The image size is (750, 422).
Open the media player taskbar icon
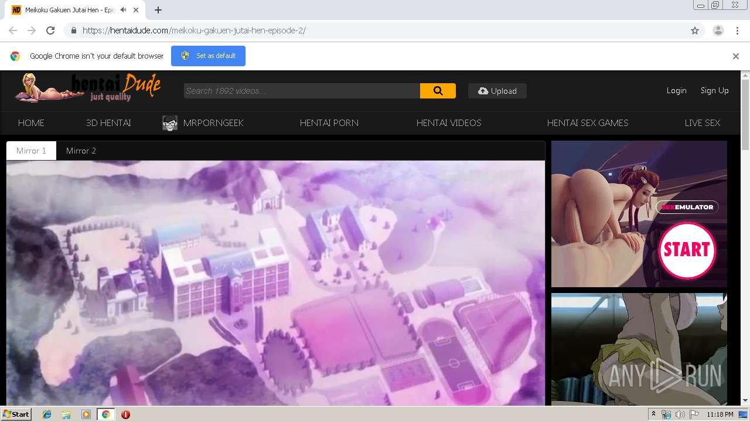86,414
